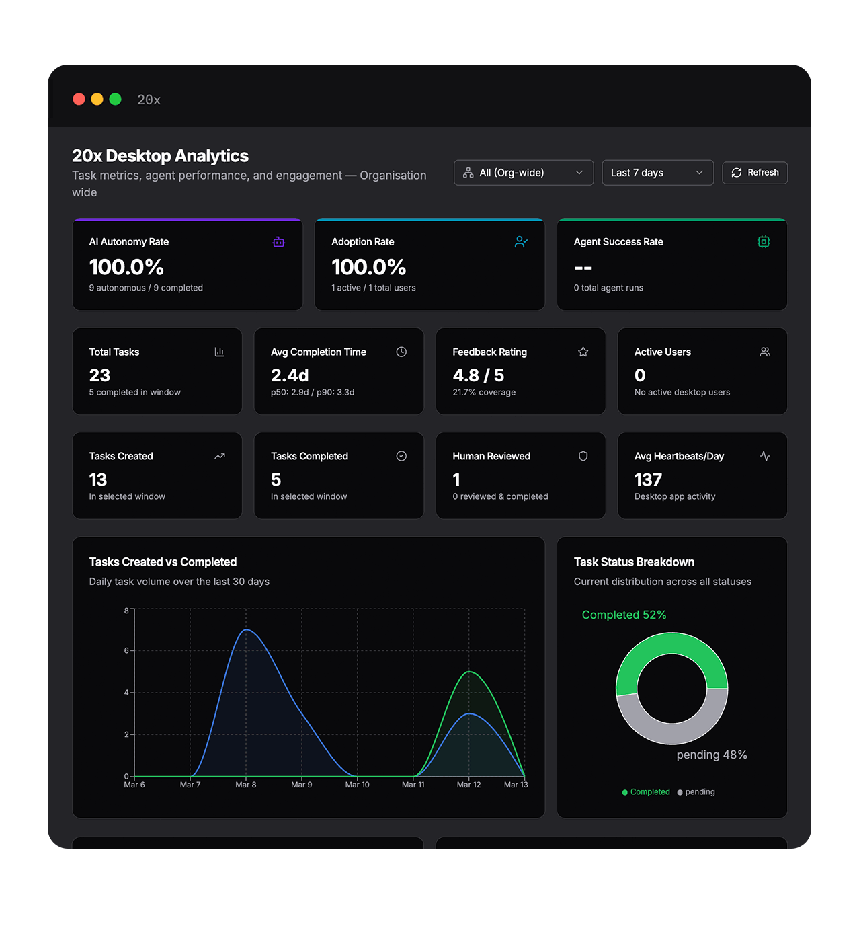Click the robot icon on AI Autonomy Rate card
This screenshot has height=928, width=859.
tap(278, 241)
